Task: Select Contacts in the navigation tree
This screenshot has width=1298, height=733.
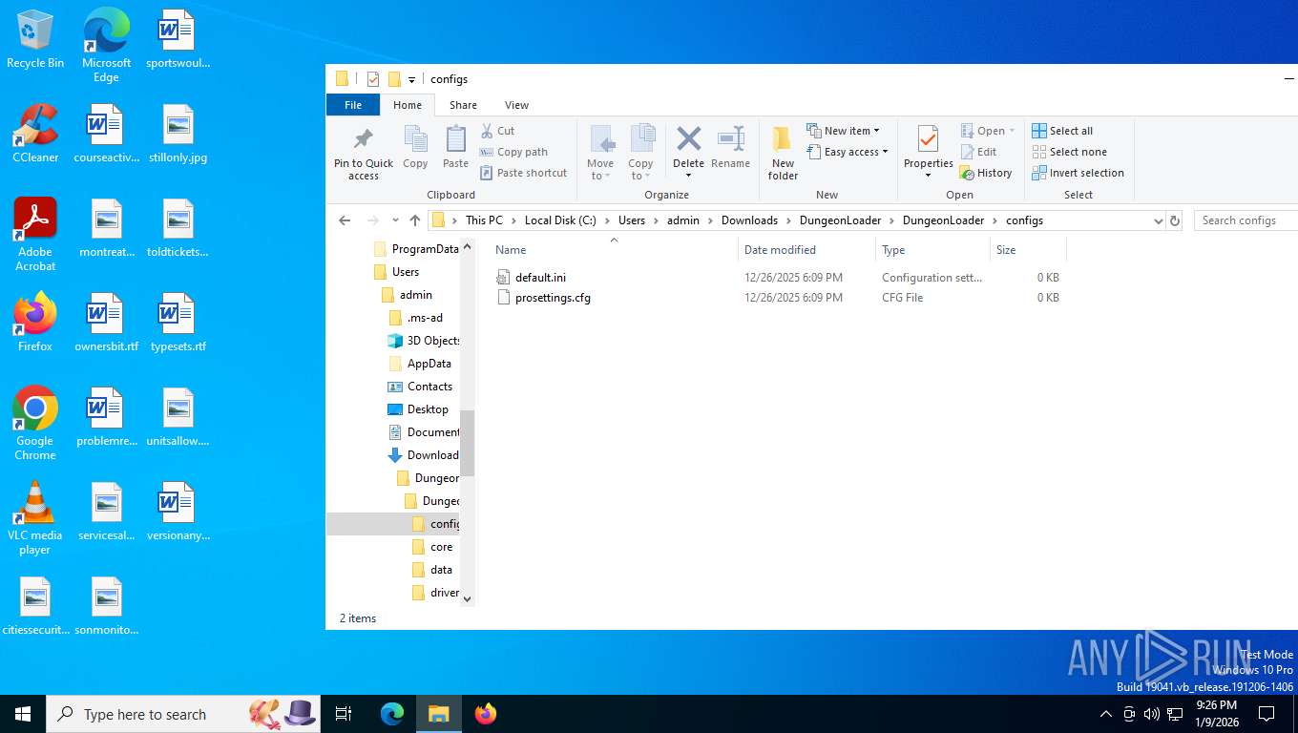Action: [421, 387]
